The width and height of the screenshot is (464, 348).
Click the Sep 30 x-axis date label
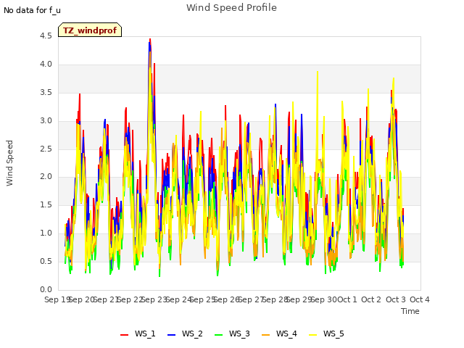(x=326, y=299)
